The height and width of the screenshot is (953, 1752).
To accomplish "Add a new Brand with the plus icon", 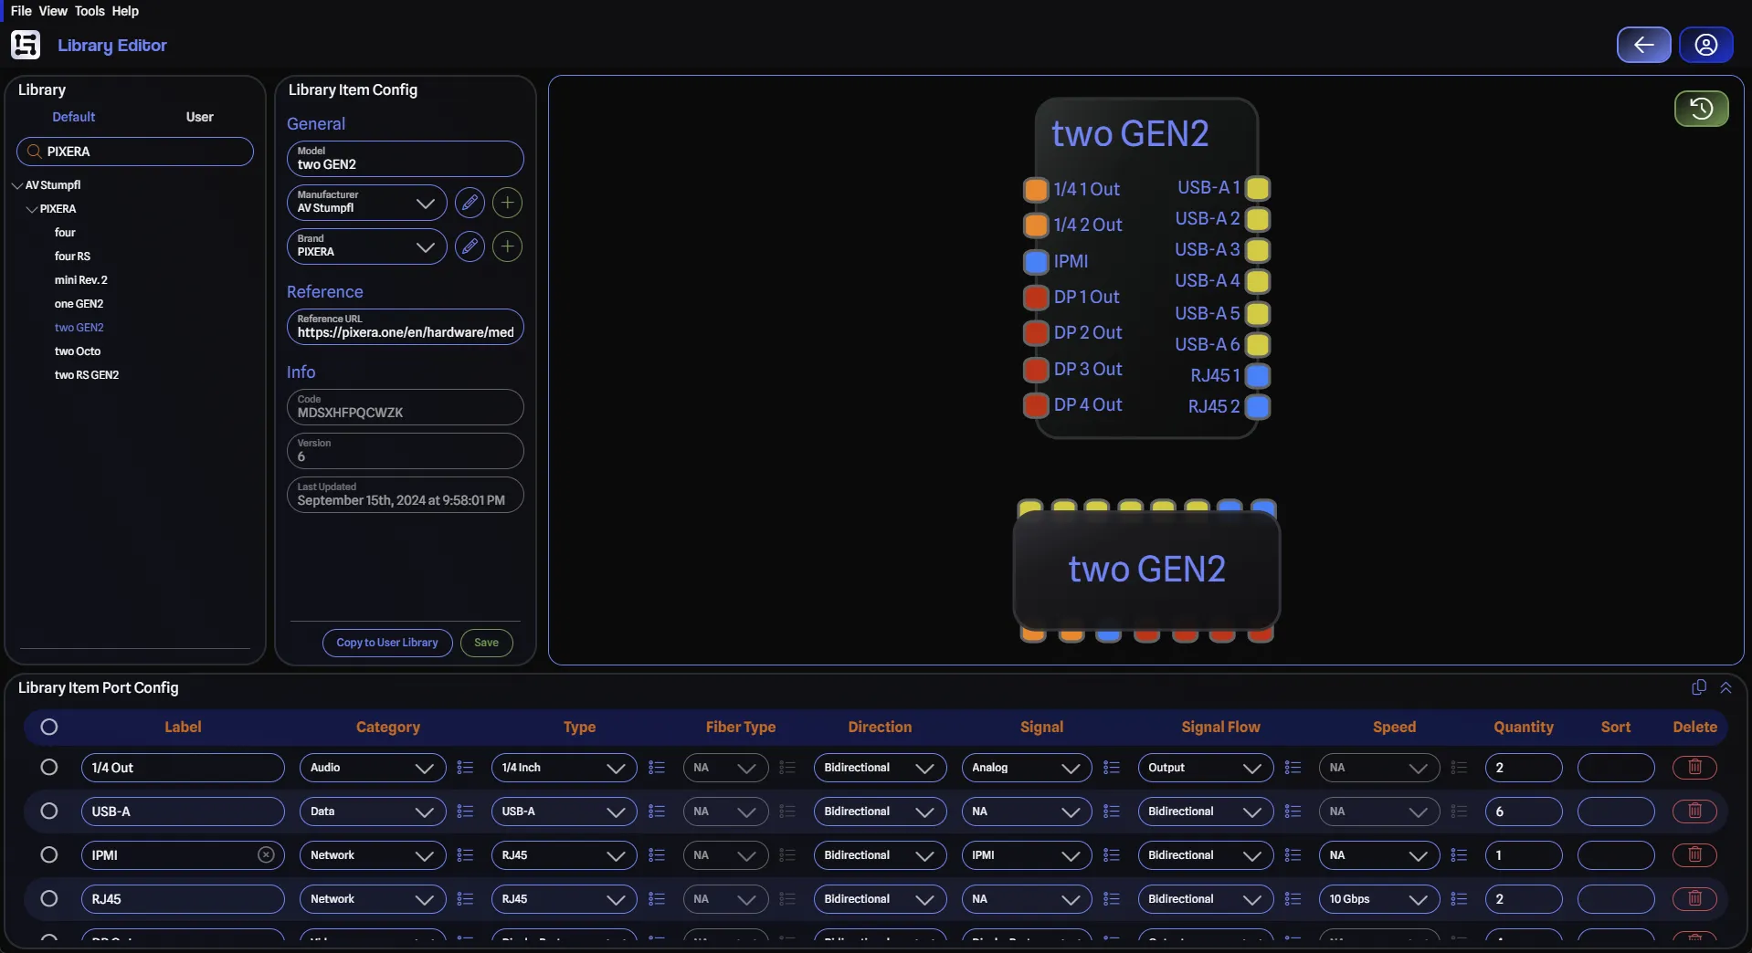I will coord(507,246).
